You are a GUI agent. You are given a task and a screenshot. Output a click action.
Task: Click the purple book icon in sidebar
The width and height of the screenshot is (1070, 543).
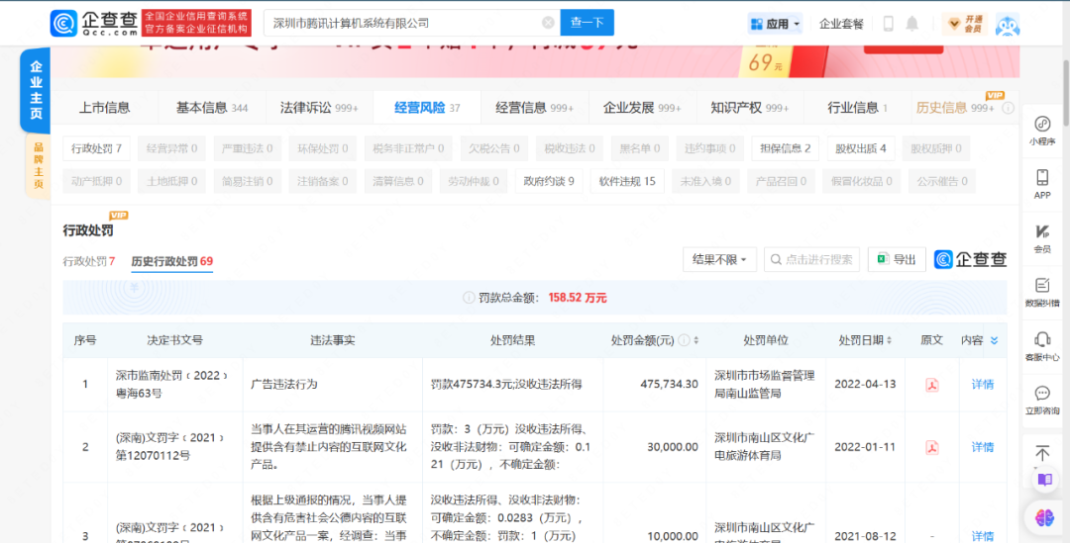click(1044, 480)
